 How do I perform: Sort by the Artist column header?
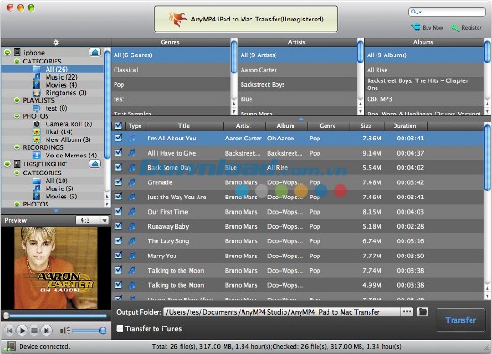[244, 126]
